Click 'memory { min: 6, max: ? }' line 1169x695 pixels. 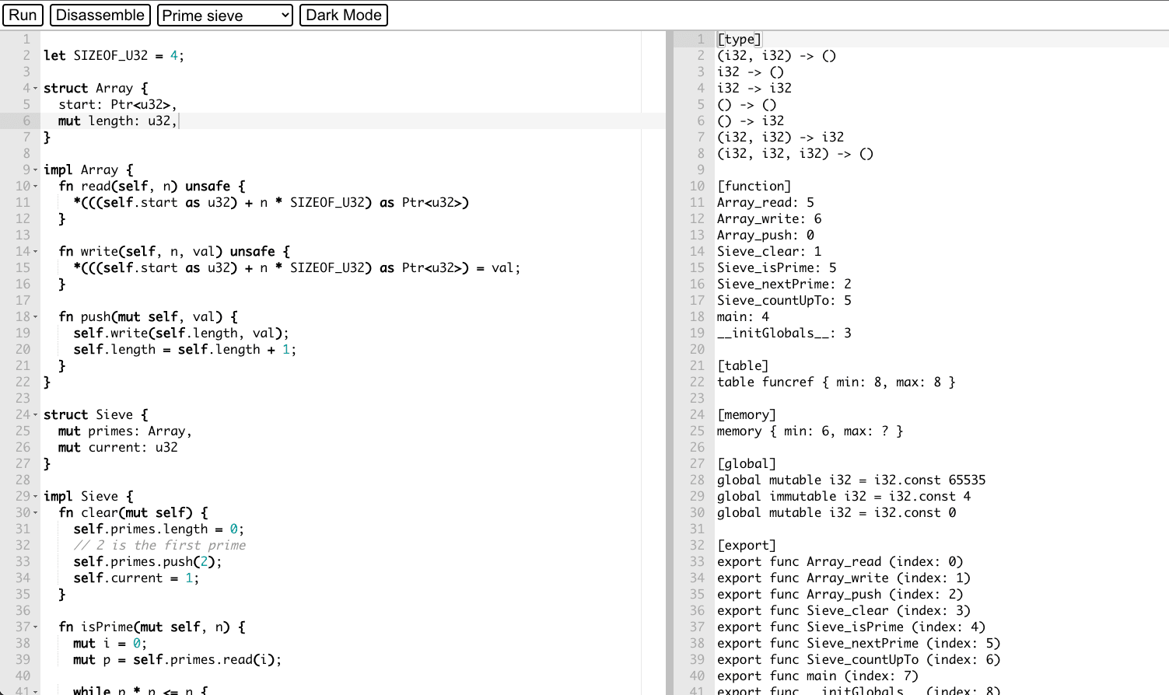(810, 431)
